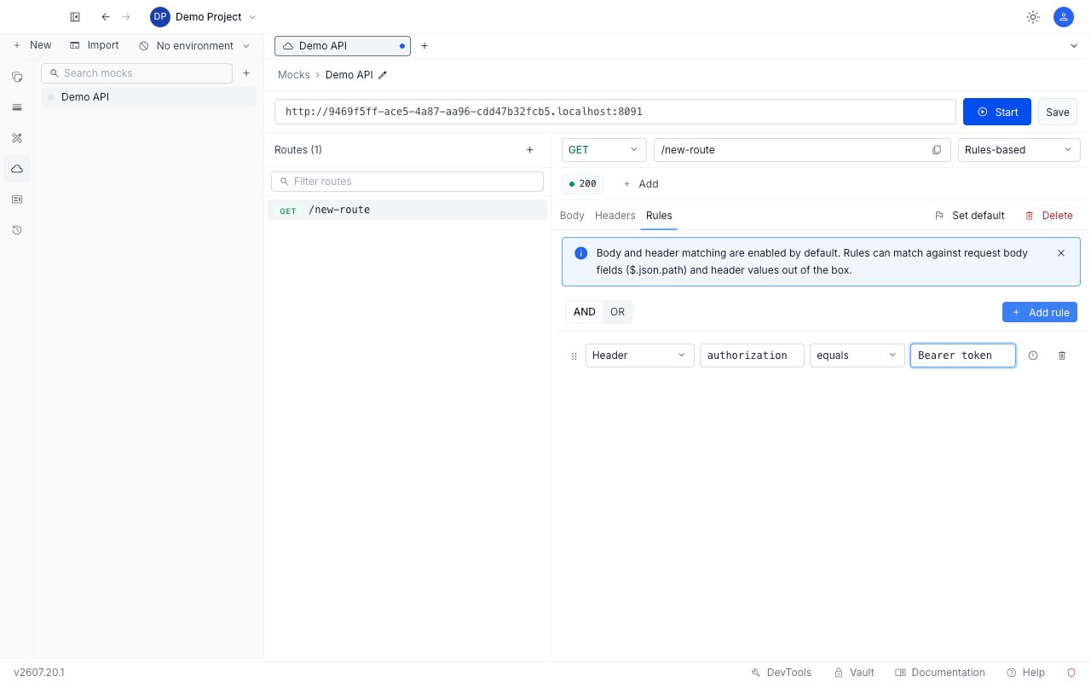Open the No environment selector
The image size is (1091, 682).
point(195,46)
